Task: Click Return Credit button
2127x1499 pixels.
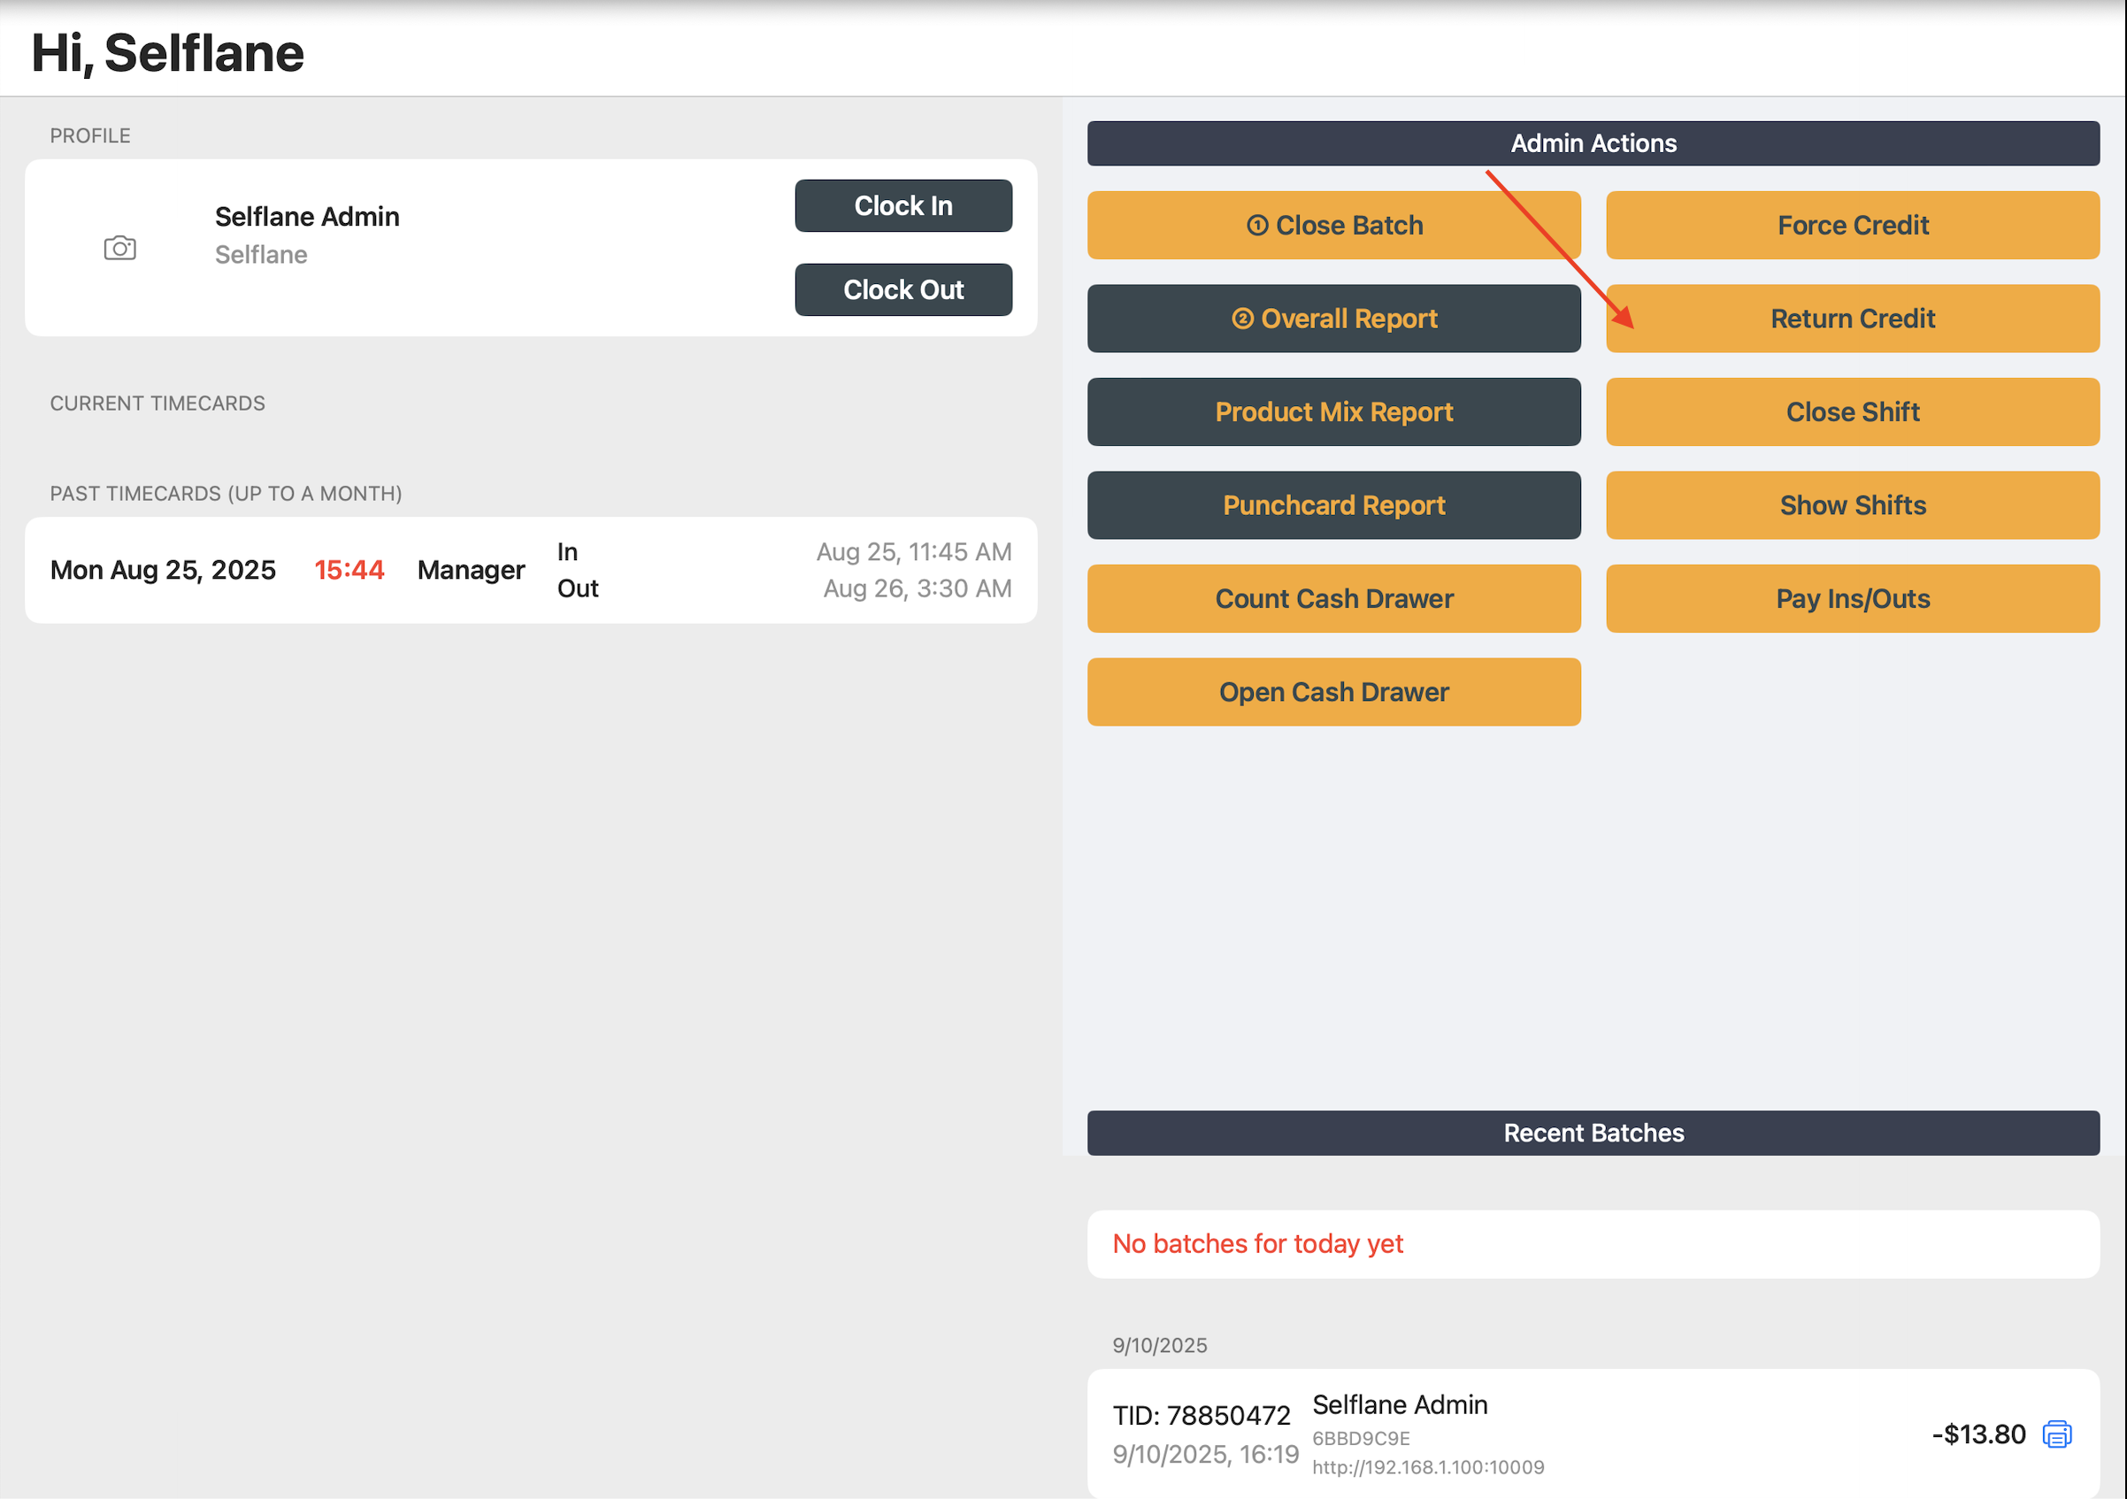Action: 1852,319
